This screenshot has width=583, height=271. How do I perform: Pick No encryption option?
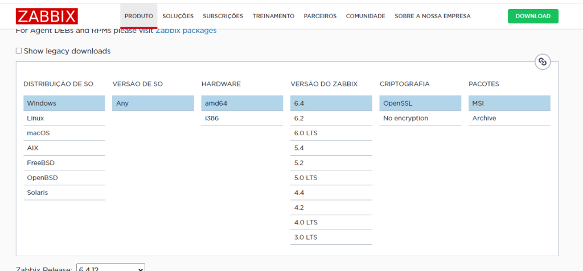point(405,118)
